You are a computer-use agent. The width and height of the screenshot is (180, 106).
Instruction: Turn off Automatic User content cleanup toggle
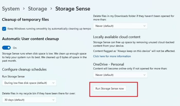[x=6, y=48]
